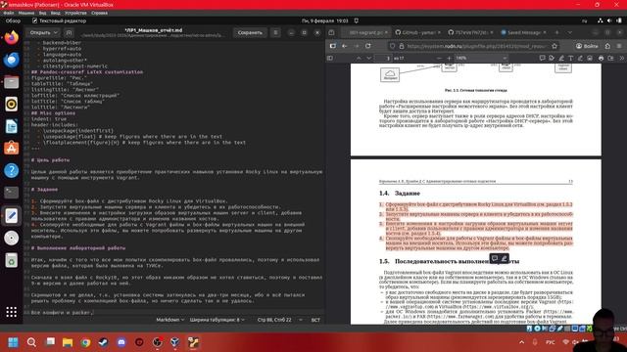The width and height of the screenshot is (627, 352).
Task: Open the Files manager in the dock
Action: click(11, 82)
